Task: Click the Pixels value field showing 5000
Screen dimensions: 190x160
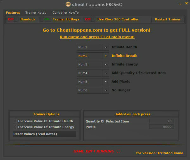Action: click(x=161, y=127)
